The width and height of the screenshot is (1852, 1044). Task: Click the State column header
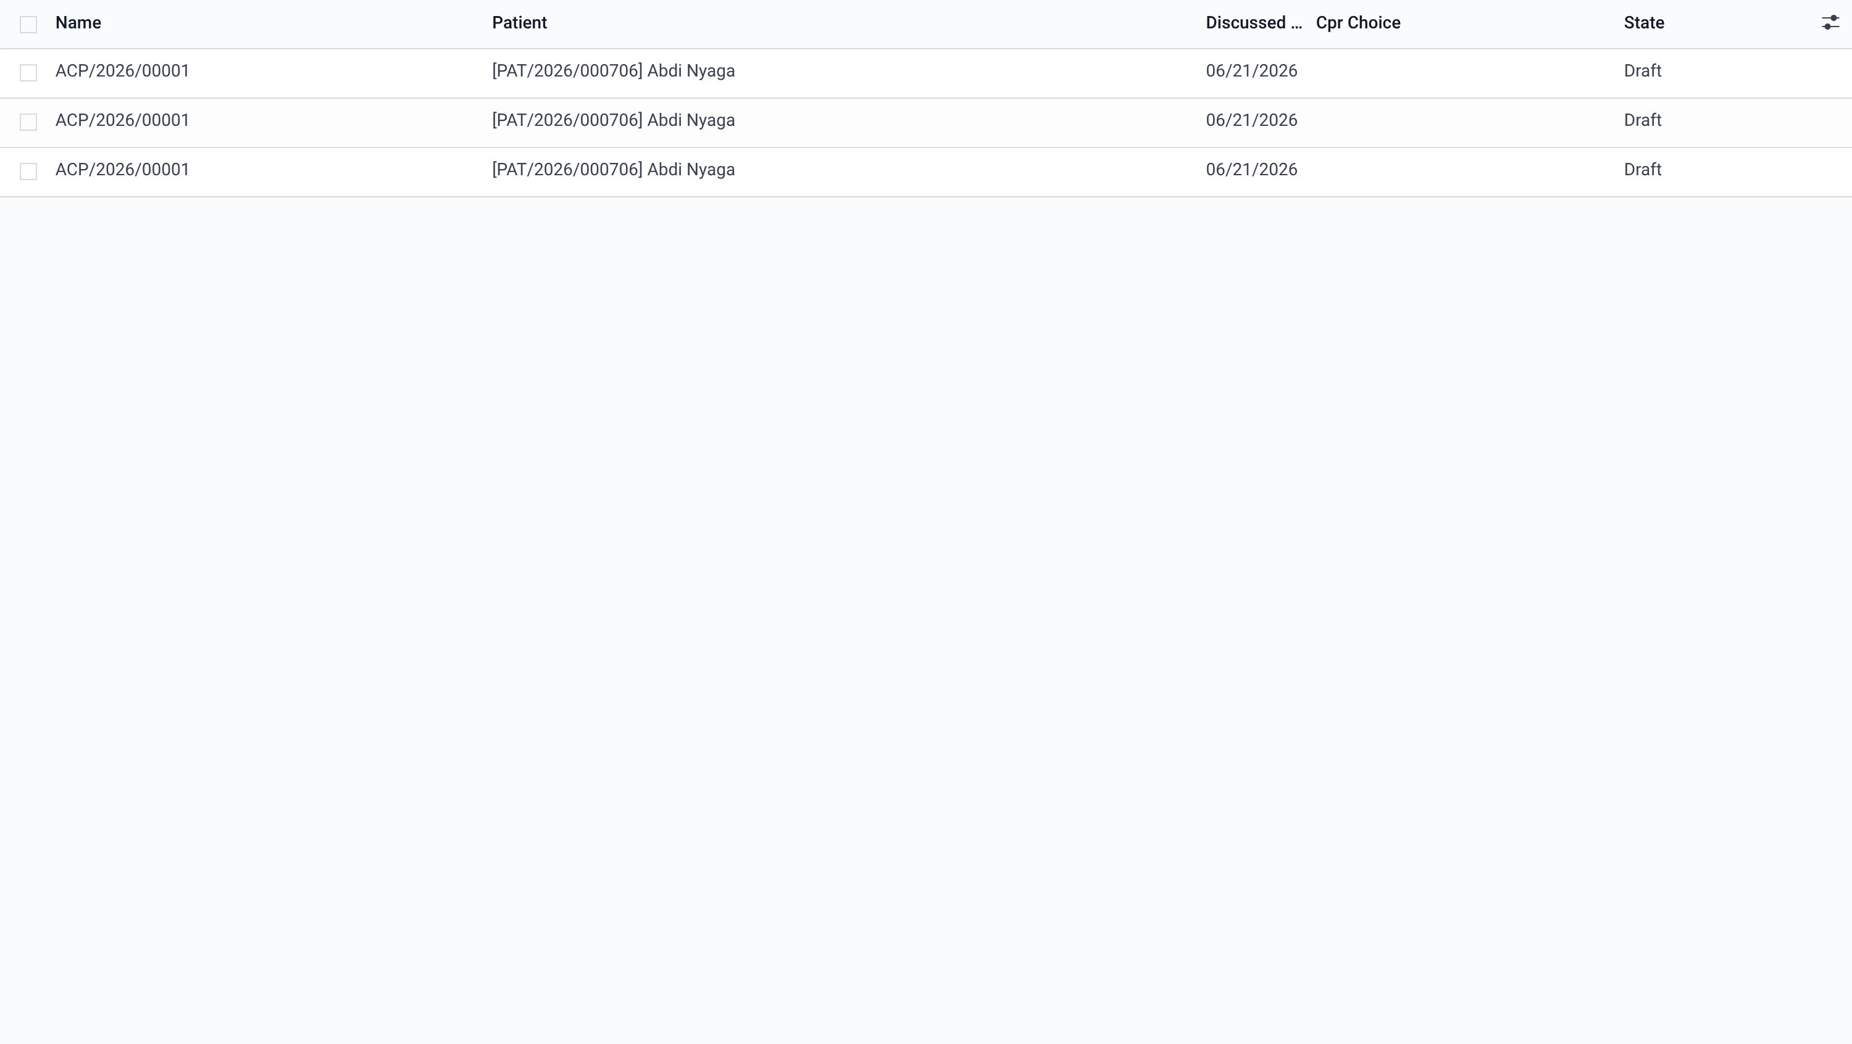(1644, 23)
